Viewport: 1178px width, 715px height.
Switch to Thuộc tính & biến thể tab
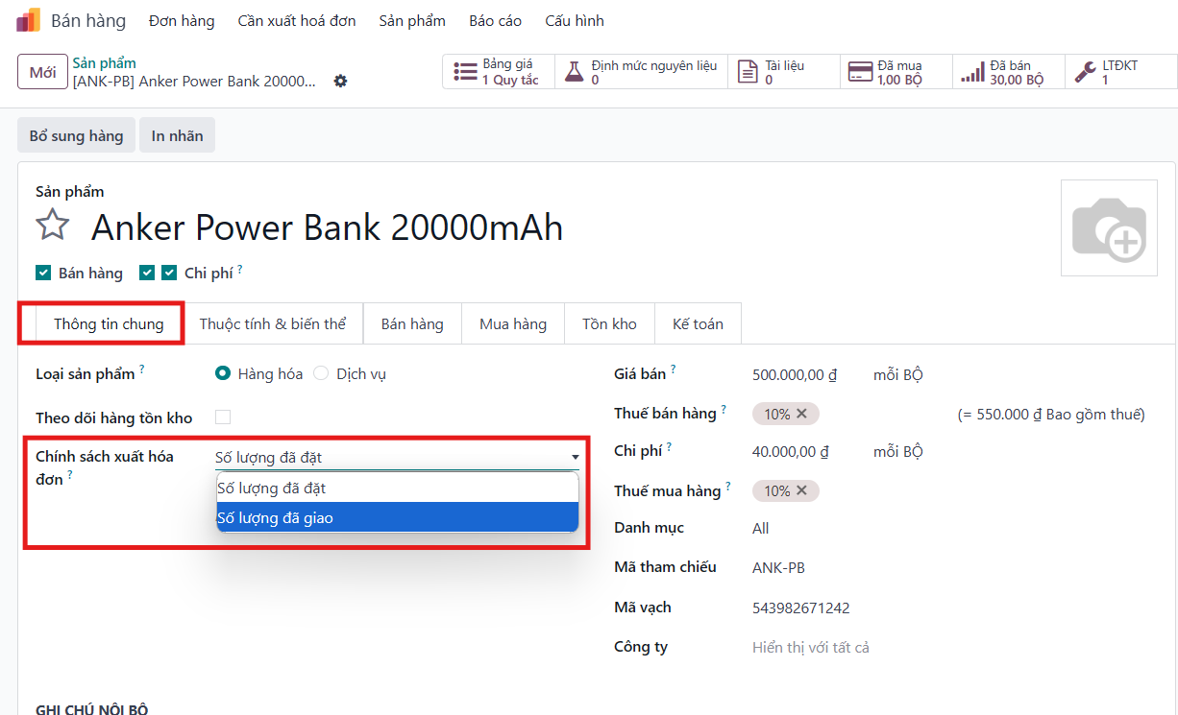click(x=273, y=323)
